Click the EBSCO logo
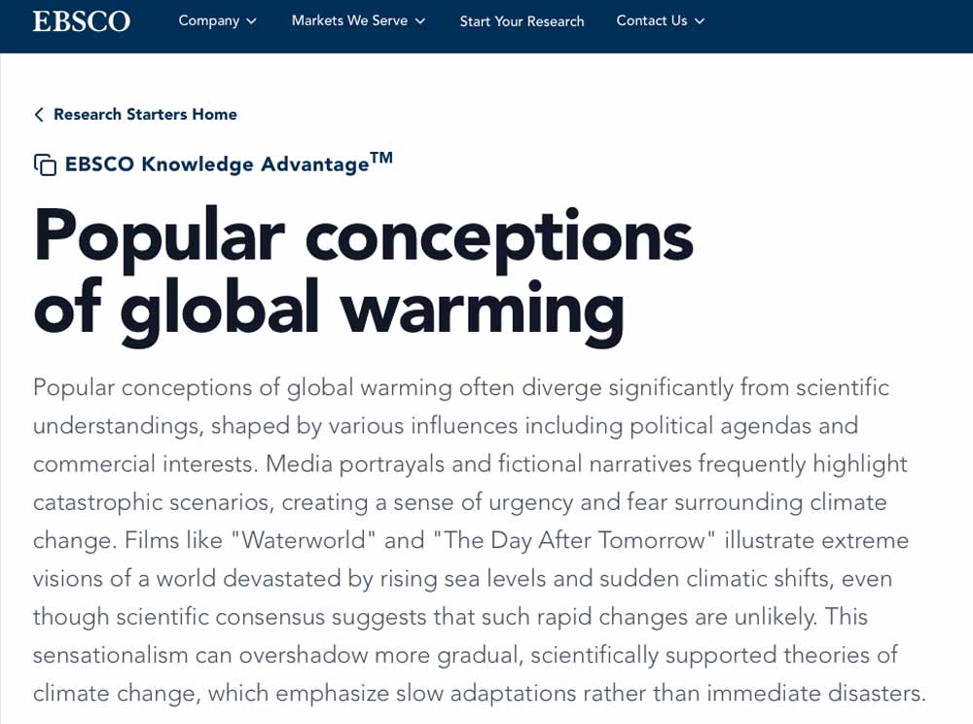This screenshot has width=973, height=724. [81, 21]
